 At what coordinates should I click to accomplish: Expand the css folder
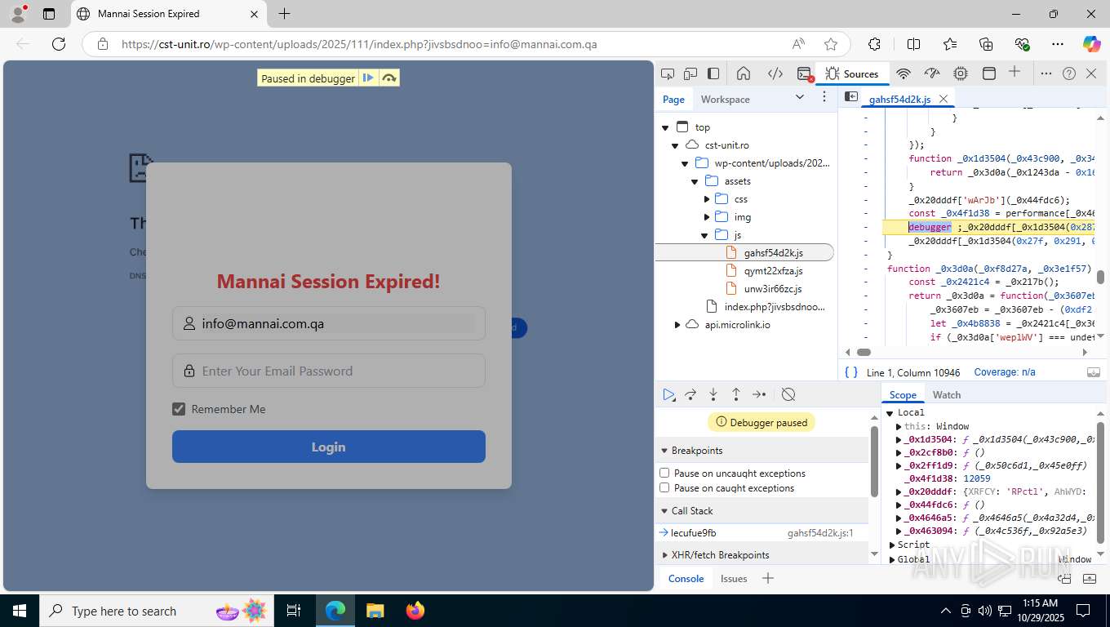click(x=707, y=199)
